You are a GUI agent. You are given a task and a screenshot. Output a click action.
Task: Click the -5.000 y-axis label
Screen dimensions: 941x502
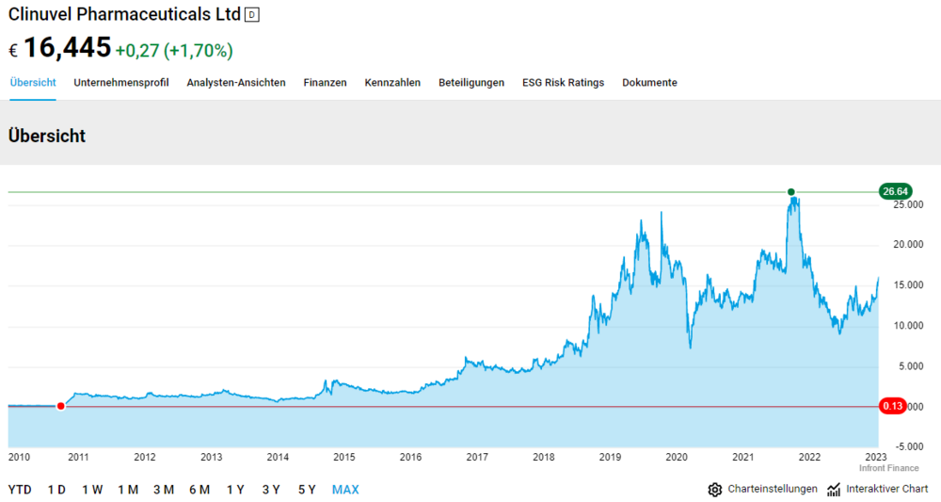click(909, 446)
